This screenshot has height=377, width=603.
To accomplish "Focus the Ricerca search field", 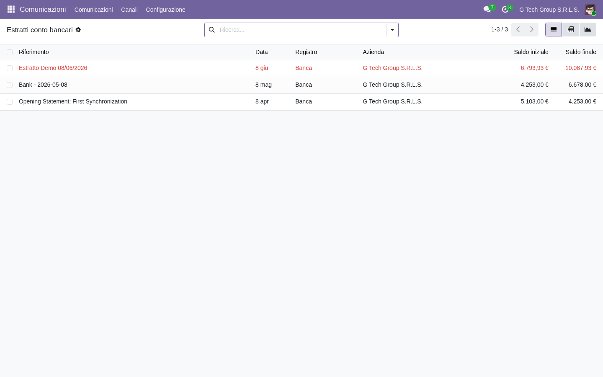I will pyautogui.click(x=301, y=30).
